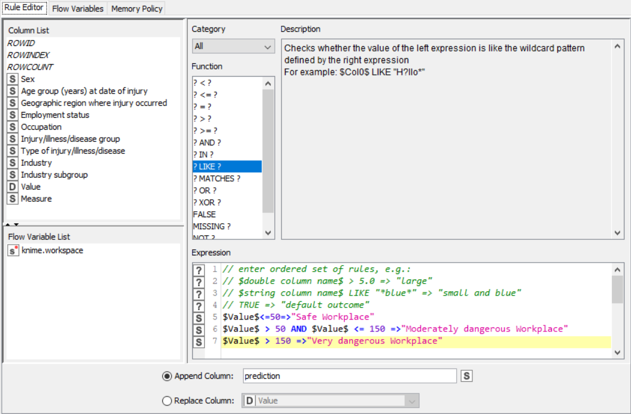
Task: Select the FALSE function
Action: (x=227, y=214)
